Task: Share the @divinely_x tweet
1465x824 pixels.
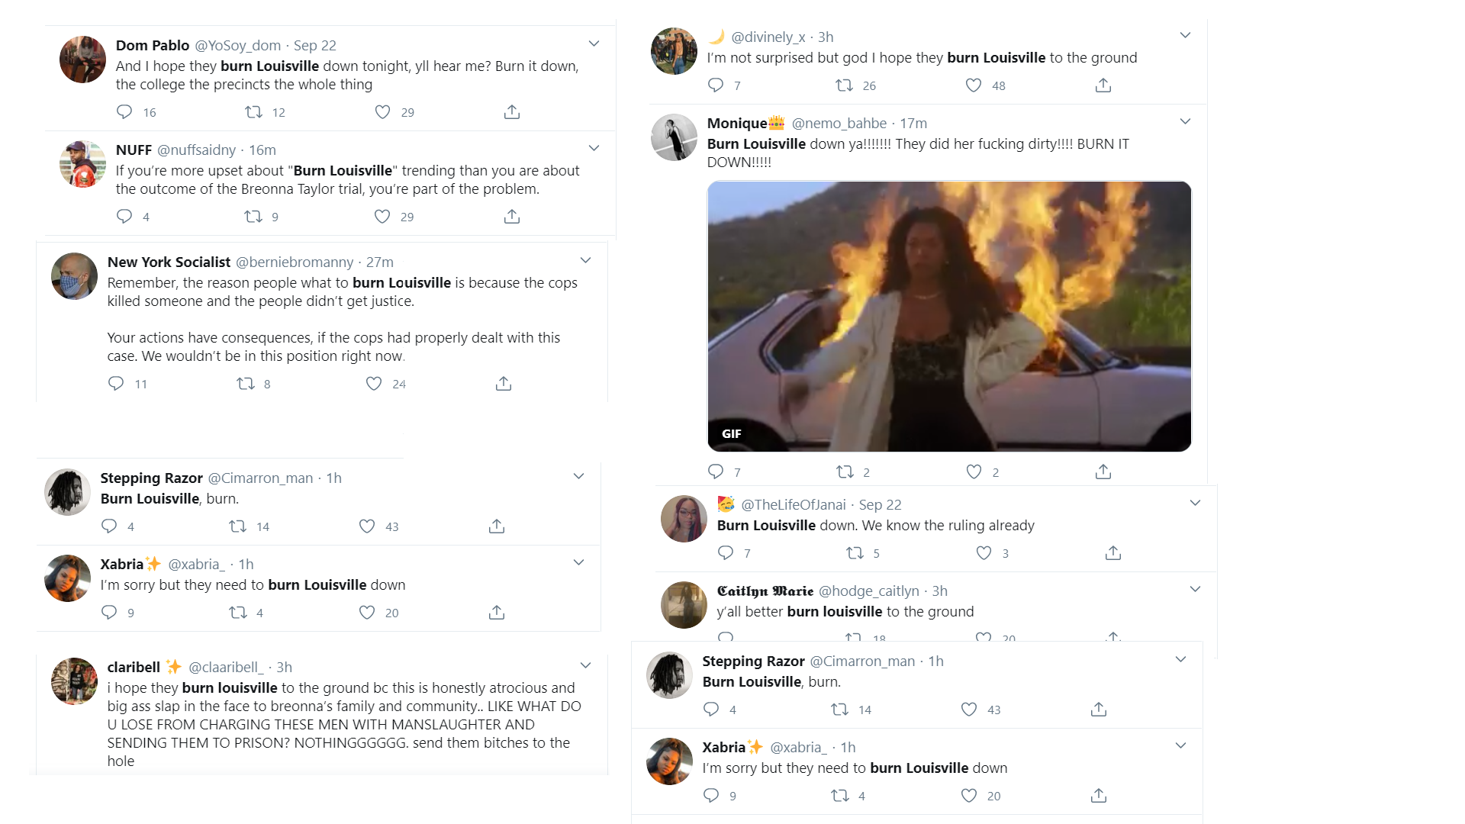Action: click(x=1103, y=85)
